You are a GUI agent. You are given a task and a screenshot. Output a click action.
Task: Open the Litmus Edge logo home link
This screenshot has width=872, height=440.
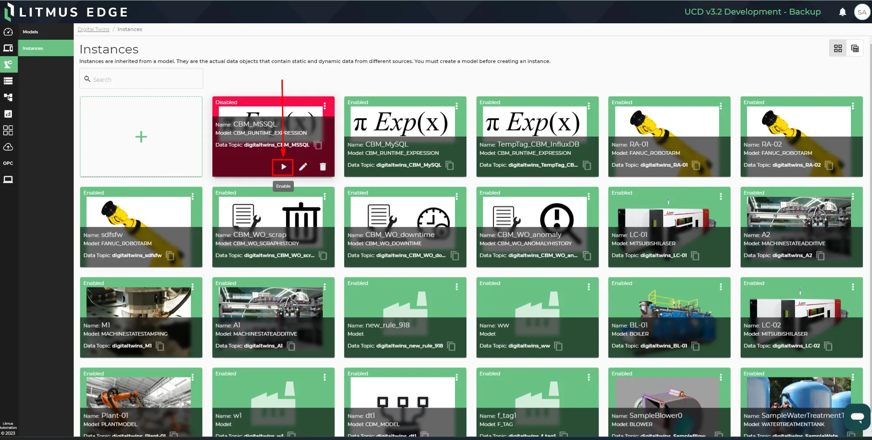[x=66, y=12]
